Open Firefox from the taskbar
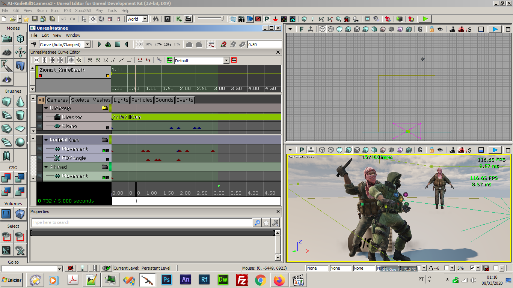513x288 pixels. click(279, 280)
